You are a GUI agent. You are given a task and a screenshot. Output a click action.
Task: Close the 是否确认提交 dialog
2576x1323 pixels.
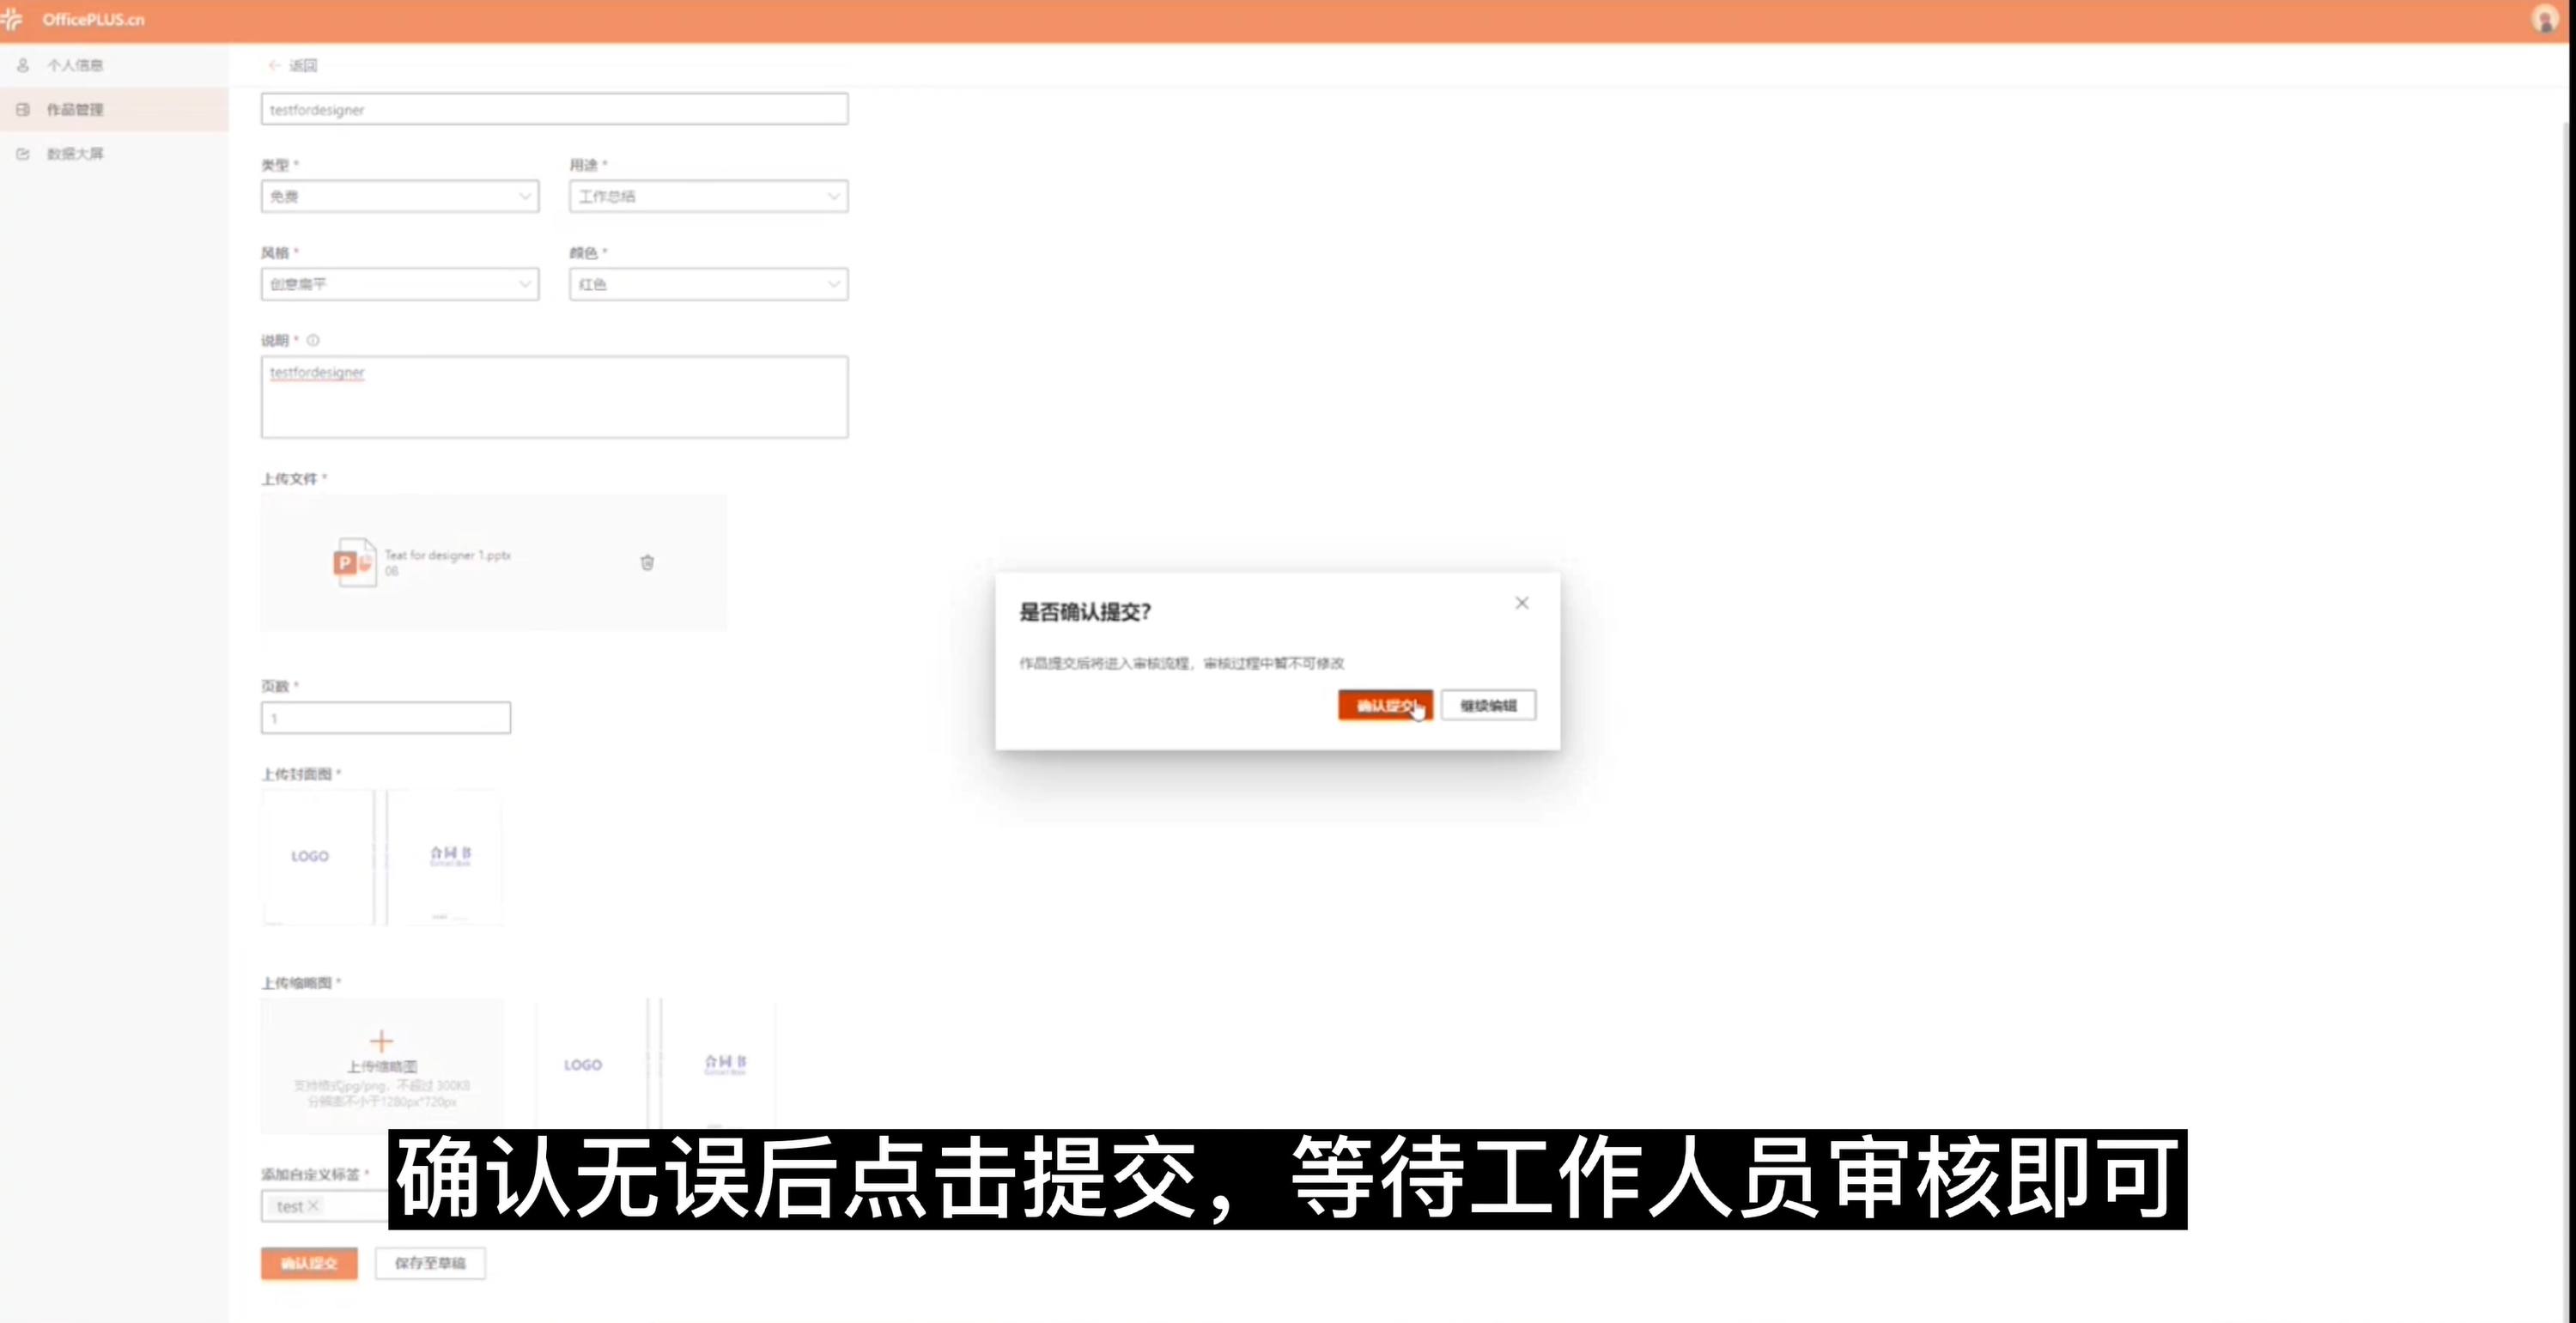tap(1522, 603)
